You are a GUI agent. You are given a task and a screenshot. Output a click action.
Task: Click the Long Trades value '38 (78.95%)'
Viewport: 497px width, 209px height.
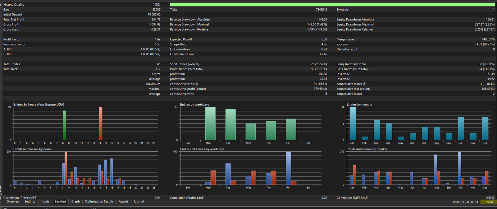(x=487, y=64)
